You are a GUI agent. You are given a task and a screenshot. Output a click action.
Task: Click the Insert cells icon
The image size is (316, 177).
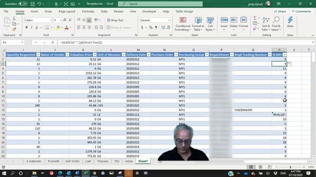tap(224, 20)
